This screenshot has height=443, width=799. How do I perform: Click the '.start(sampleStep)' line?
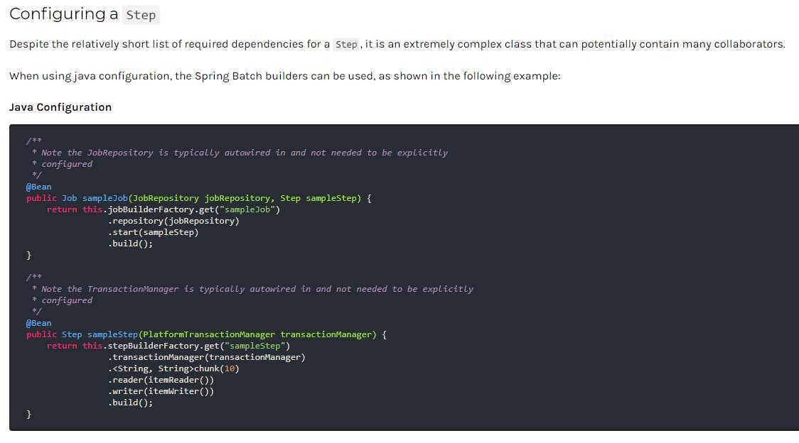click(153, 232)
